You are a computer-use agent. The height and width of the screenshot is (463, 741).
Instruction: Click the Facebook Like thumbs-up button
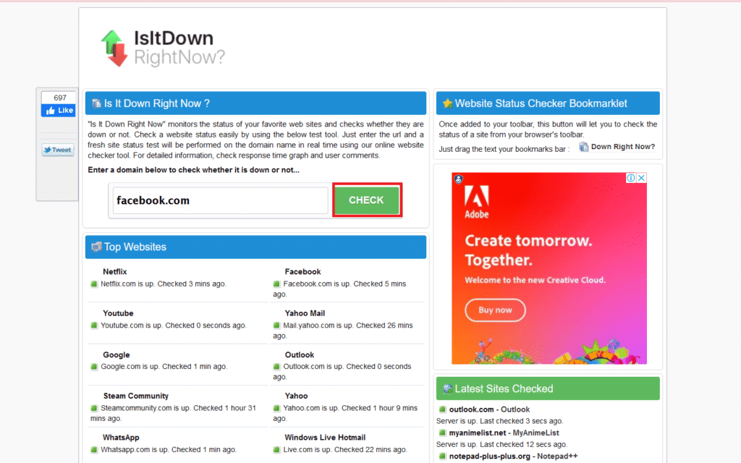pos(58,111)
